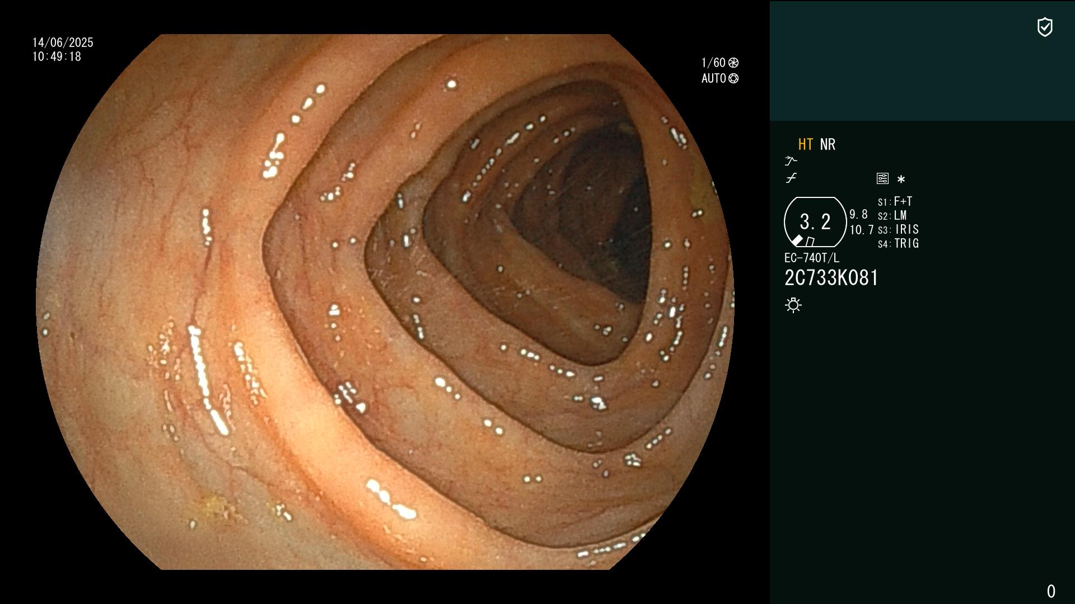The image size is (1075, 604).
Task: Click the AUTO iris mode label
Action: coord(714,78)
